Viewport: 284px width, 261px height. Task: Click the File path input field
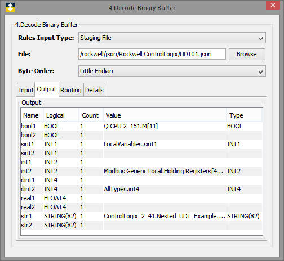tap(152, 54)
